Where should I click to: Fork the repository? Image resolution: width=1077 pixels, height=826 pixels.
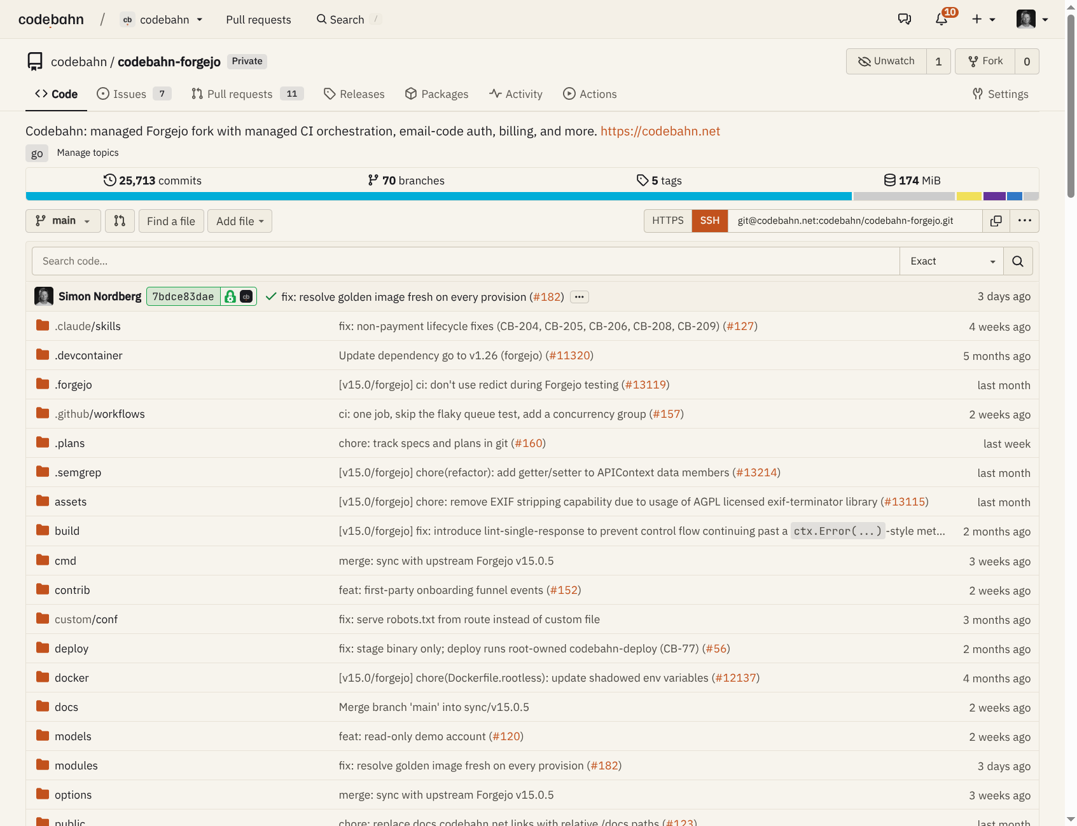(x=985, y=61)
